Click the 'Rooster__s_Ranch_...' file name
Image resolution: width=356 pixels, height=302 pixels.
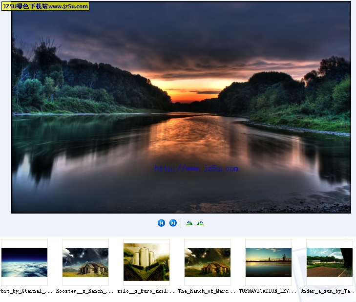coord(84,291)
